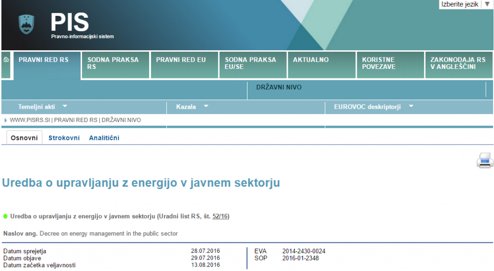This screenshot has width=494, height=271.
Task: Go to Pravni red EU section
Action: [181, 60]
